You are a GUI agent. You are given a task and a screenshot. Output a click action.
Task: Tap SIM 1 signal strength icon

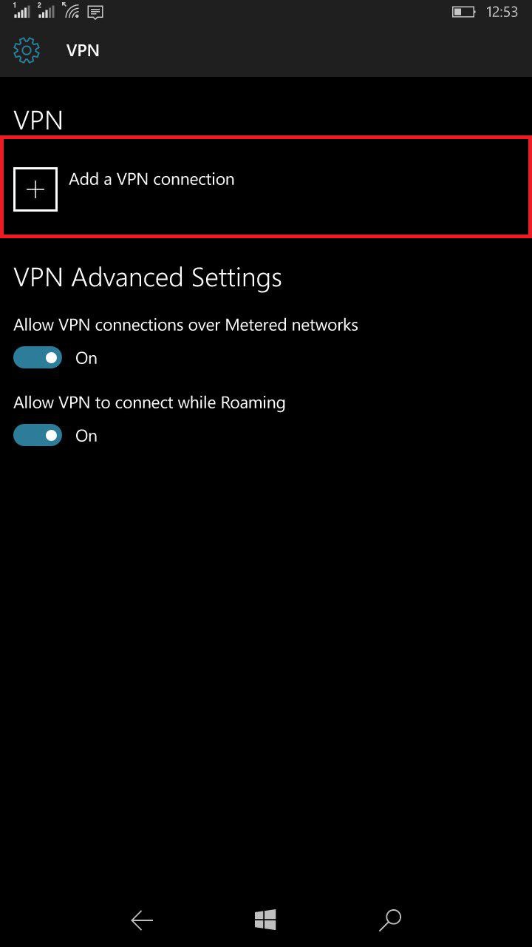(x=21, y=11)
